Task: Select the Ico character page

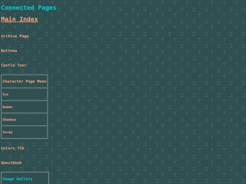Action: point(5,94)
